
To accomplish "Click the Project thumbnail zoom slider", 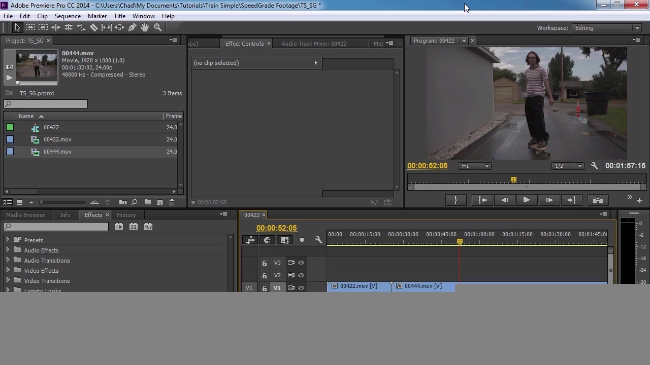I will (62, 202).
